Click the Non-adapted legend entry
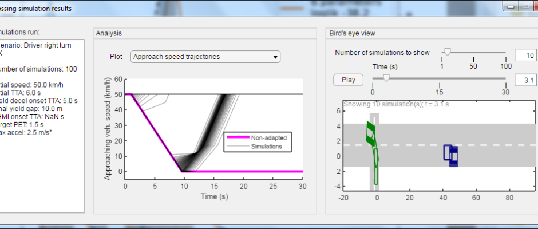The height and width of the screenshot is (229, 538). [x=257, y=137]
